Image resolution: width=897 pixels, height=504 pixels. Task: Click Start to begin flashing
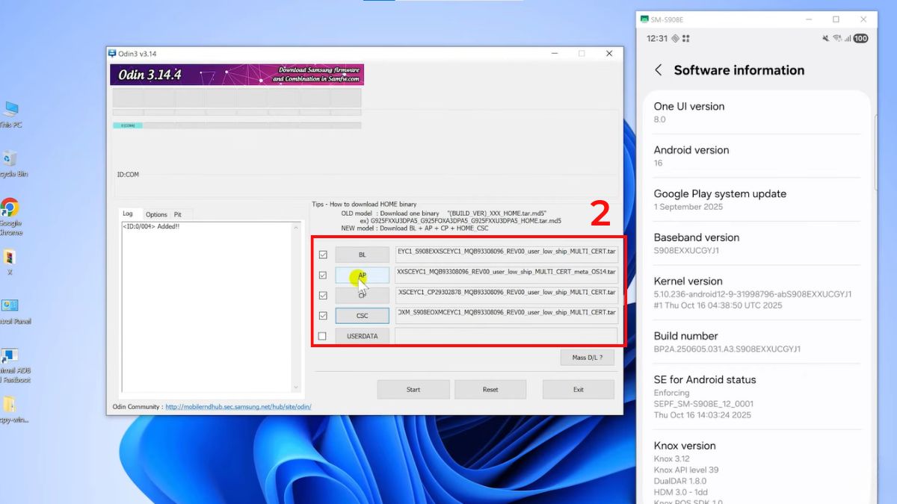pyautogui.click(x=413, y=389)
